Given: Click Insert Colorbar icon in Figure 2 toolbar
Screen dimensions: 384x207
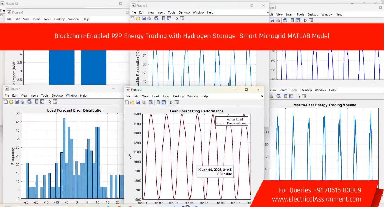Looking at the screenshot, I should [x=164, y=18].
